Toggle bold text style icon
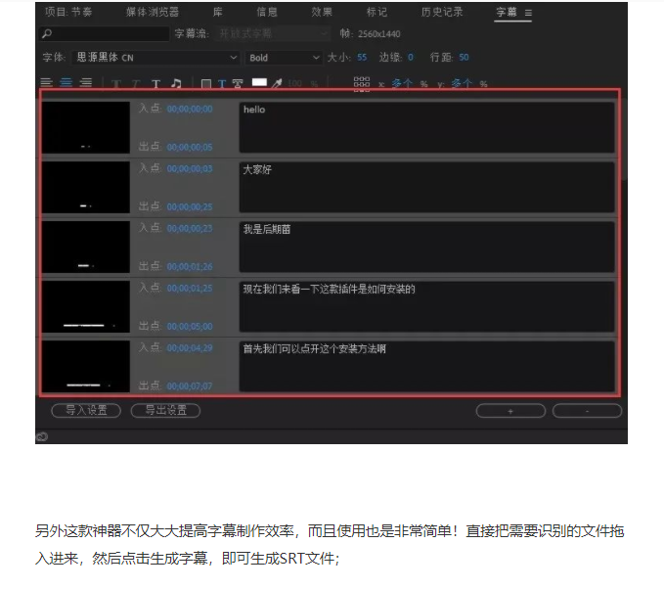The height and width of the screenshot is (589, 664). coord(116,84)
